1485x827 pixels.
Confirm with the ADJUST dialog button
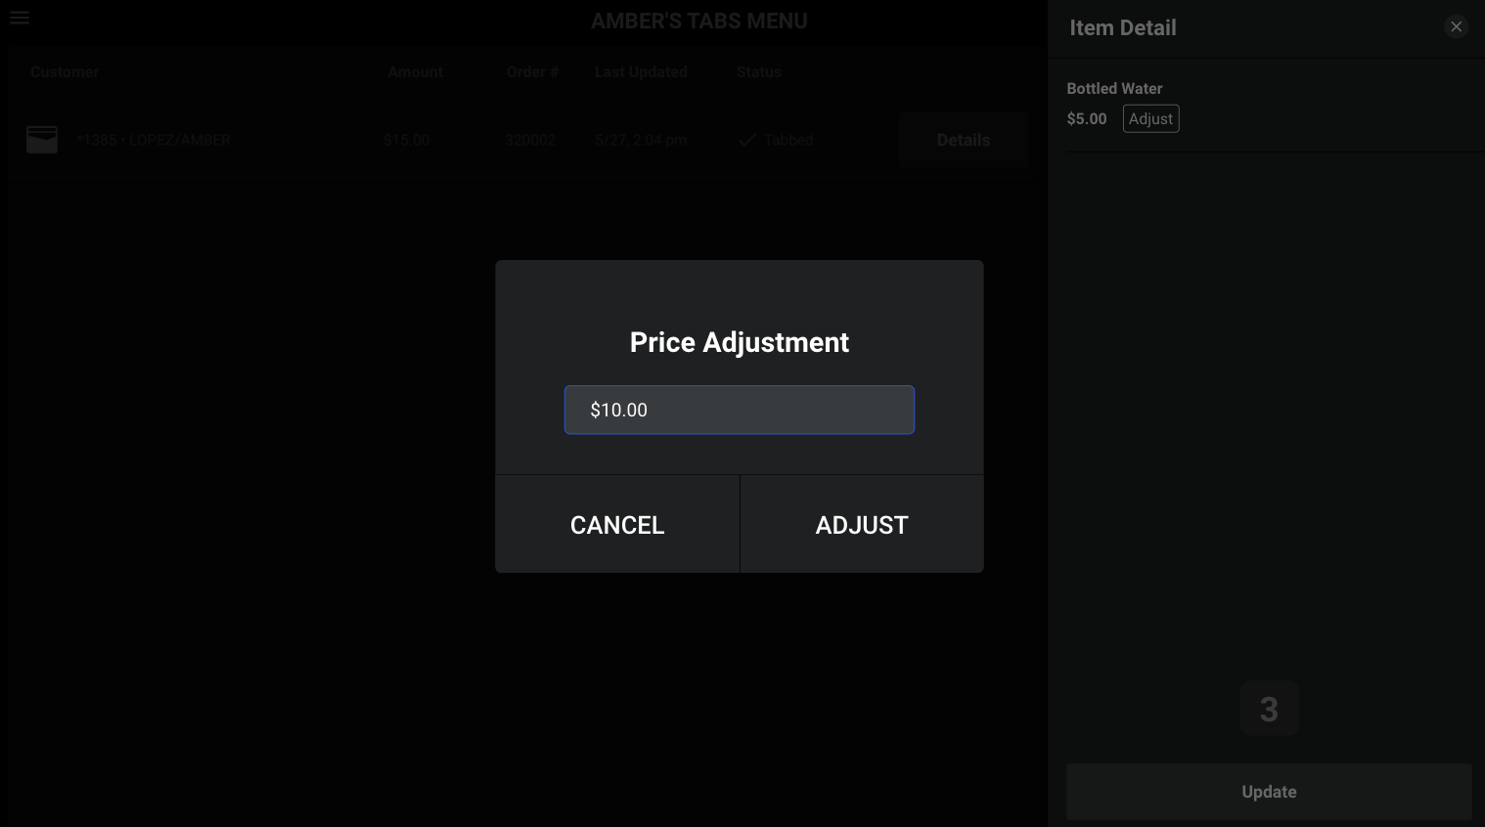[862, 525]
